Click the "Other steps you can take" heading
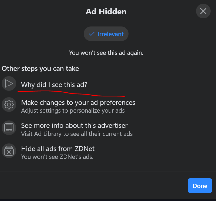 click(x=40, y=68)
